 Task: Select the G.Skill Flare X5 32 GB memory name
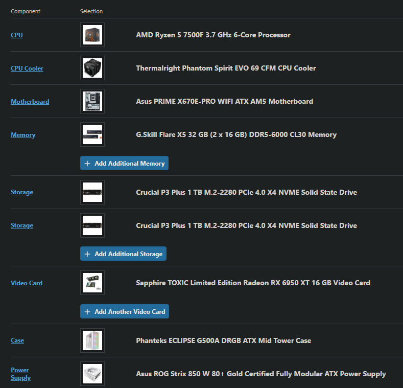click(236, 134)
